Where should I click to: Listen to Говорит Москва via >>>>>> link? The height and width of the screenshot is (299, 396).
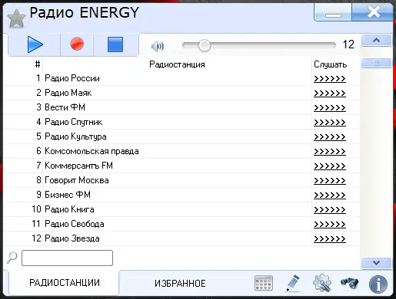coord(330,181)
